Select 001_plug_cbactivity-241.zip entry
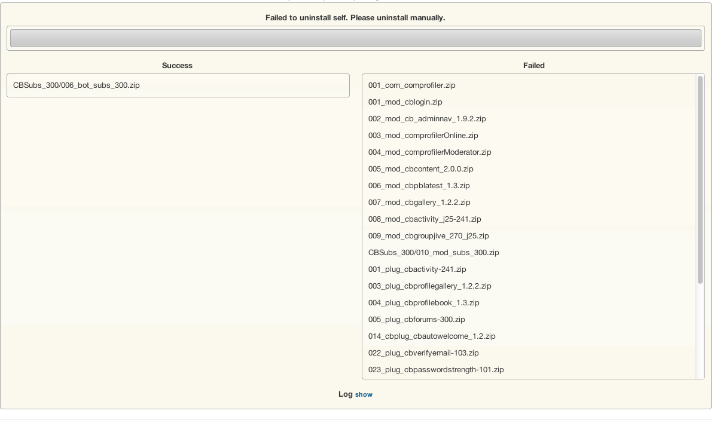This screenshot has width=720, height=426. [417, 269]
